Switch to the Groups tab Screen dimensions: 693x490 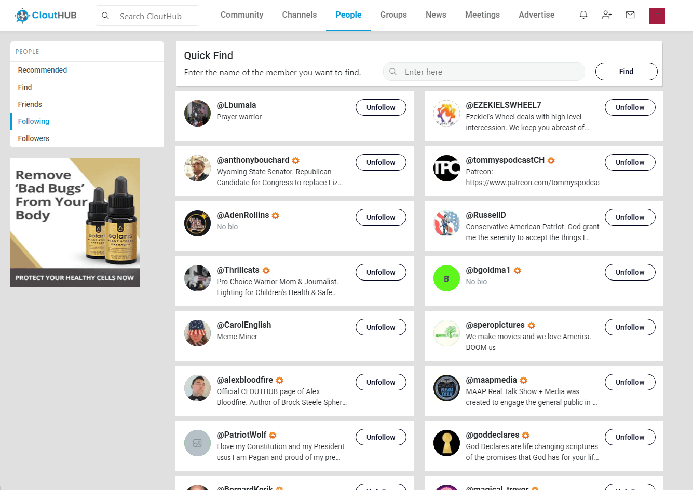[393, 15]
